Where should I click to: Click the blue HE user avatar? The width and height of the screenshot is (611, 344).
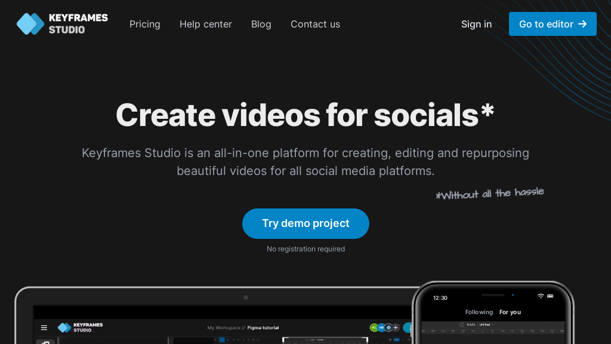[381, 327]
